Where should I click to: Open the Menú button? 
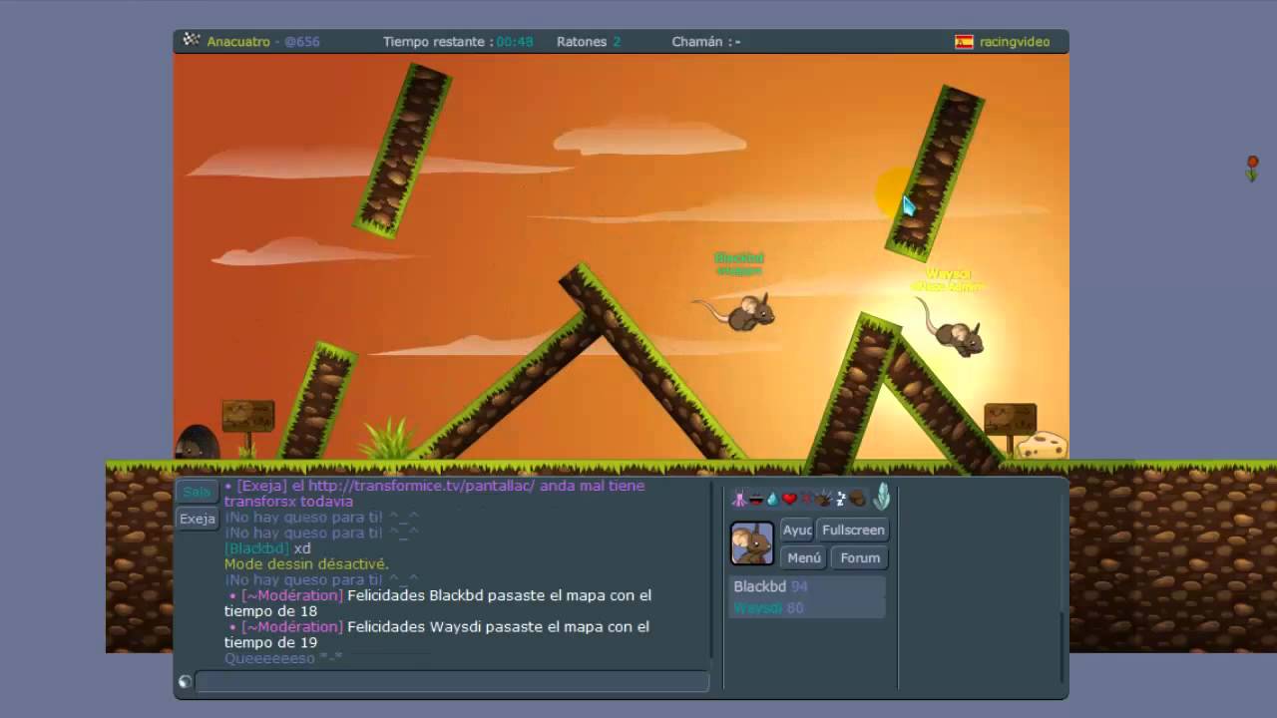click(804, 557)
